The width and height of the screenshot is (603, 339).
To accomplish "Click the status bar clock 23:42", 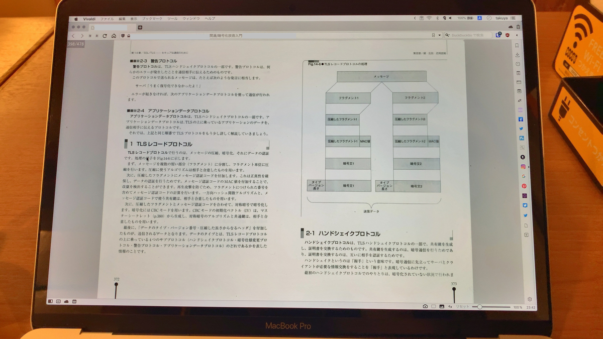I will coord(532,307).
